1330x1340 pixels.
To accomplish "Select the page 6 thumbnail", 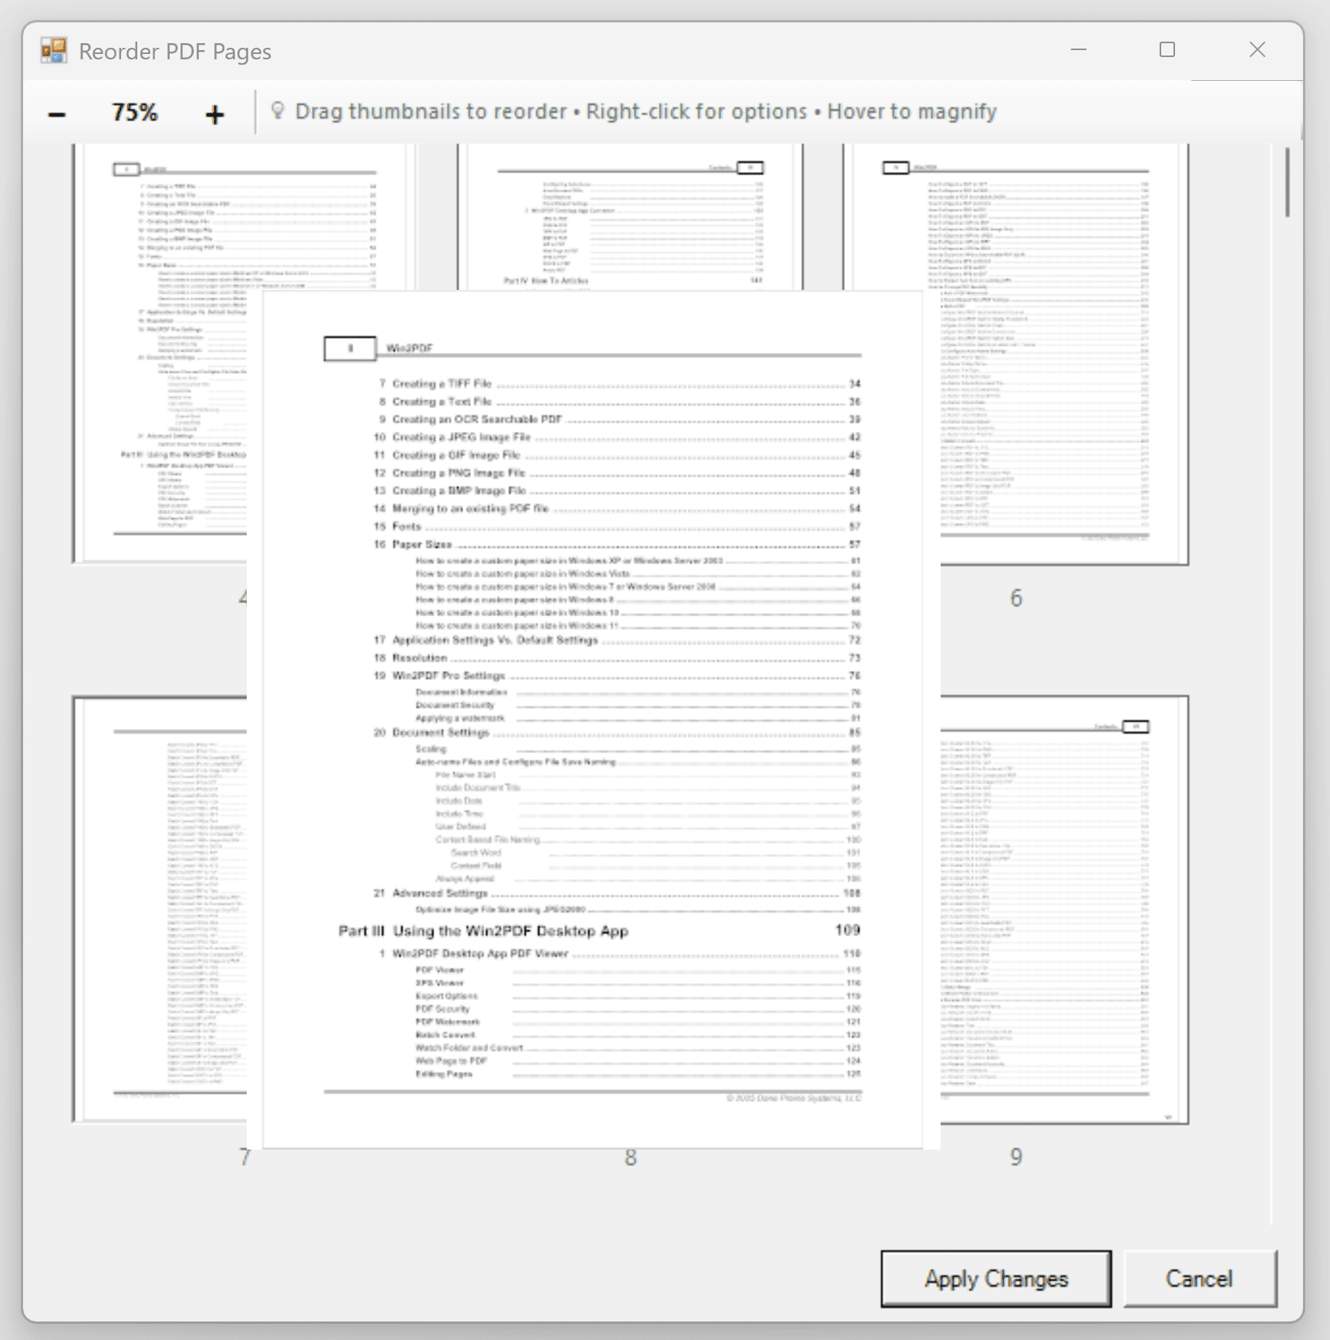I will click(1018, 347).
